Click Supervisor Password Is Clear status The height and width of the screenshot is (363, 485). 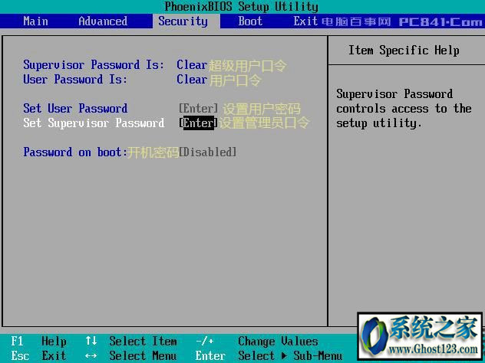coord(192,65)
